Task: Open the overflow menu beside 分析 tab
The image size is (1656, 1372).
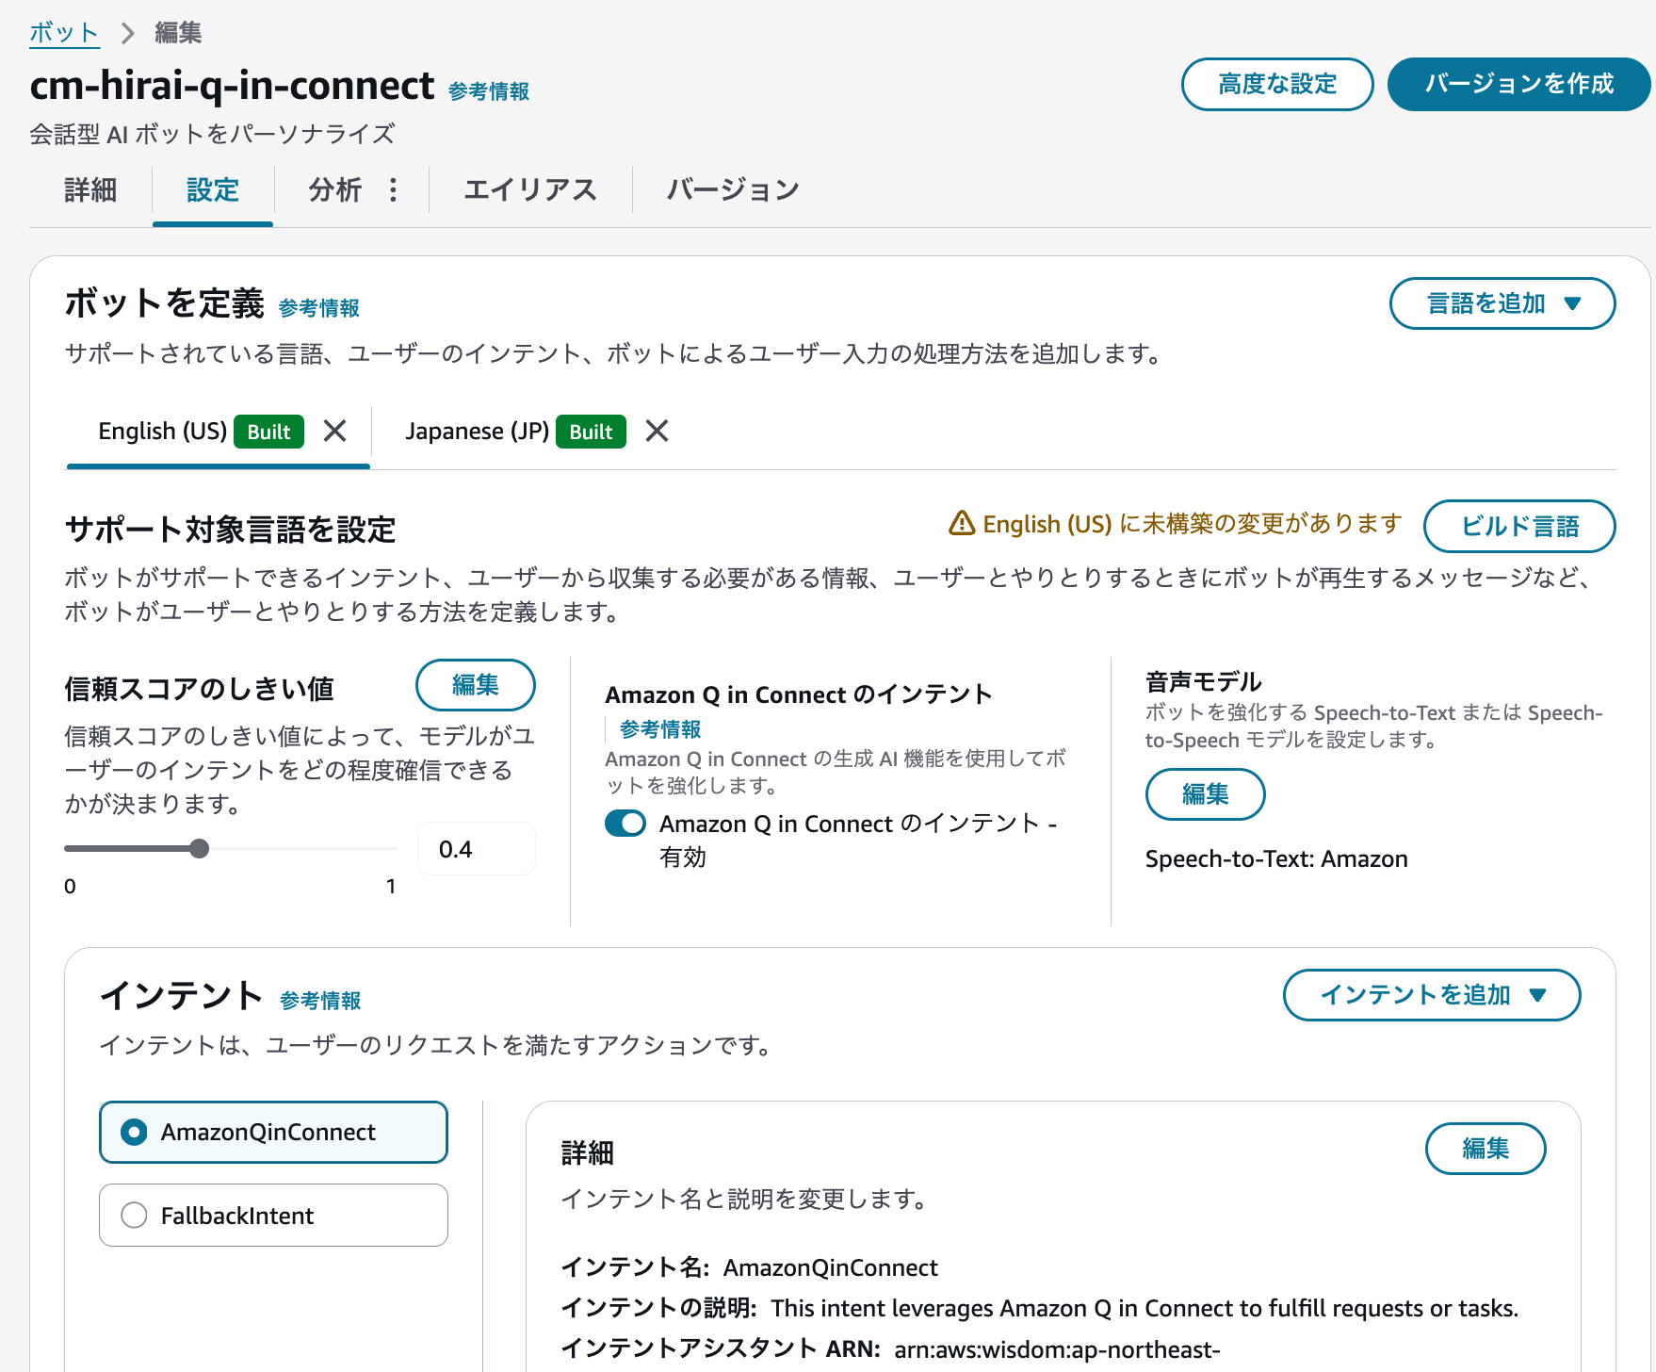Action: click(393, 189)
